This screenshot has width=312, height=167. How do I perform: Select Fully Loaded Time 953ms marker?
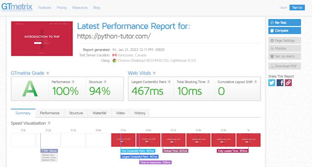tap(233, 151)
